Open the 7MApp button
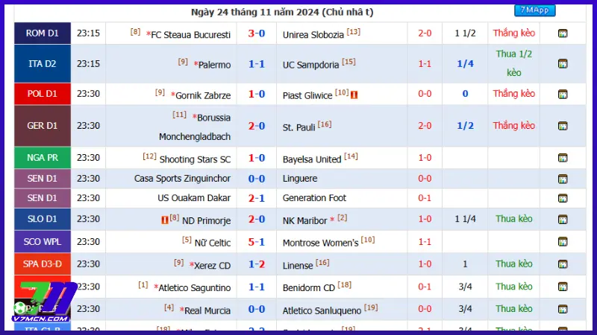597x335 pixels. (534, 10)
